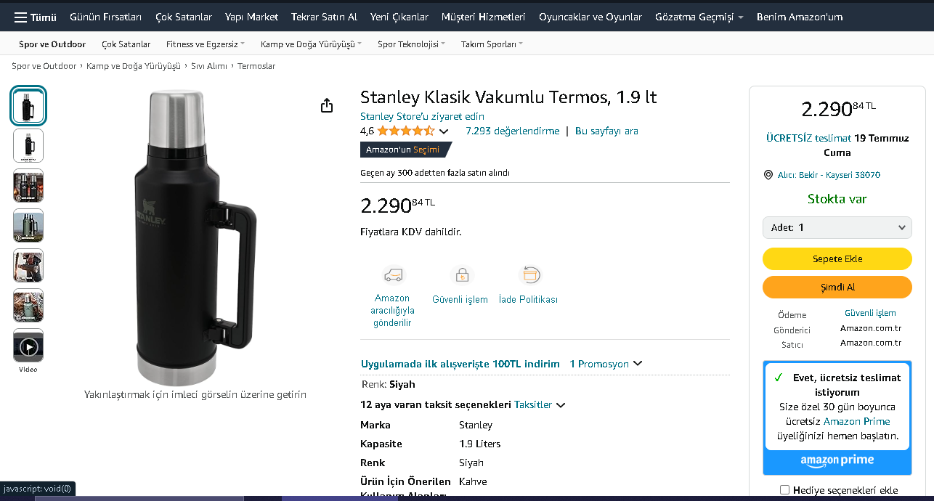
Task: Open the Tümü hamburger menu
Action: 35,17
